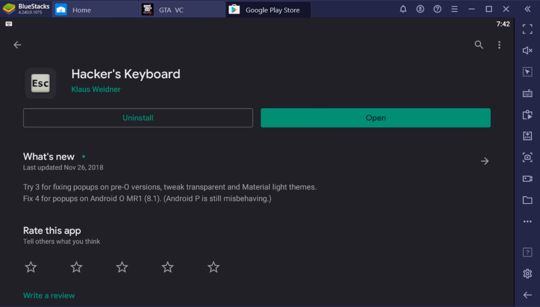The image size is (540, 307).
Task: Rate the app with the fifth star
Action: (x=213, y=267)
